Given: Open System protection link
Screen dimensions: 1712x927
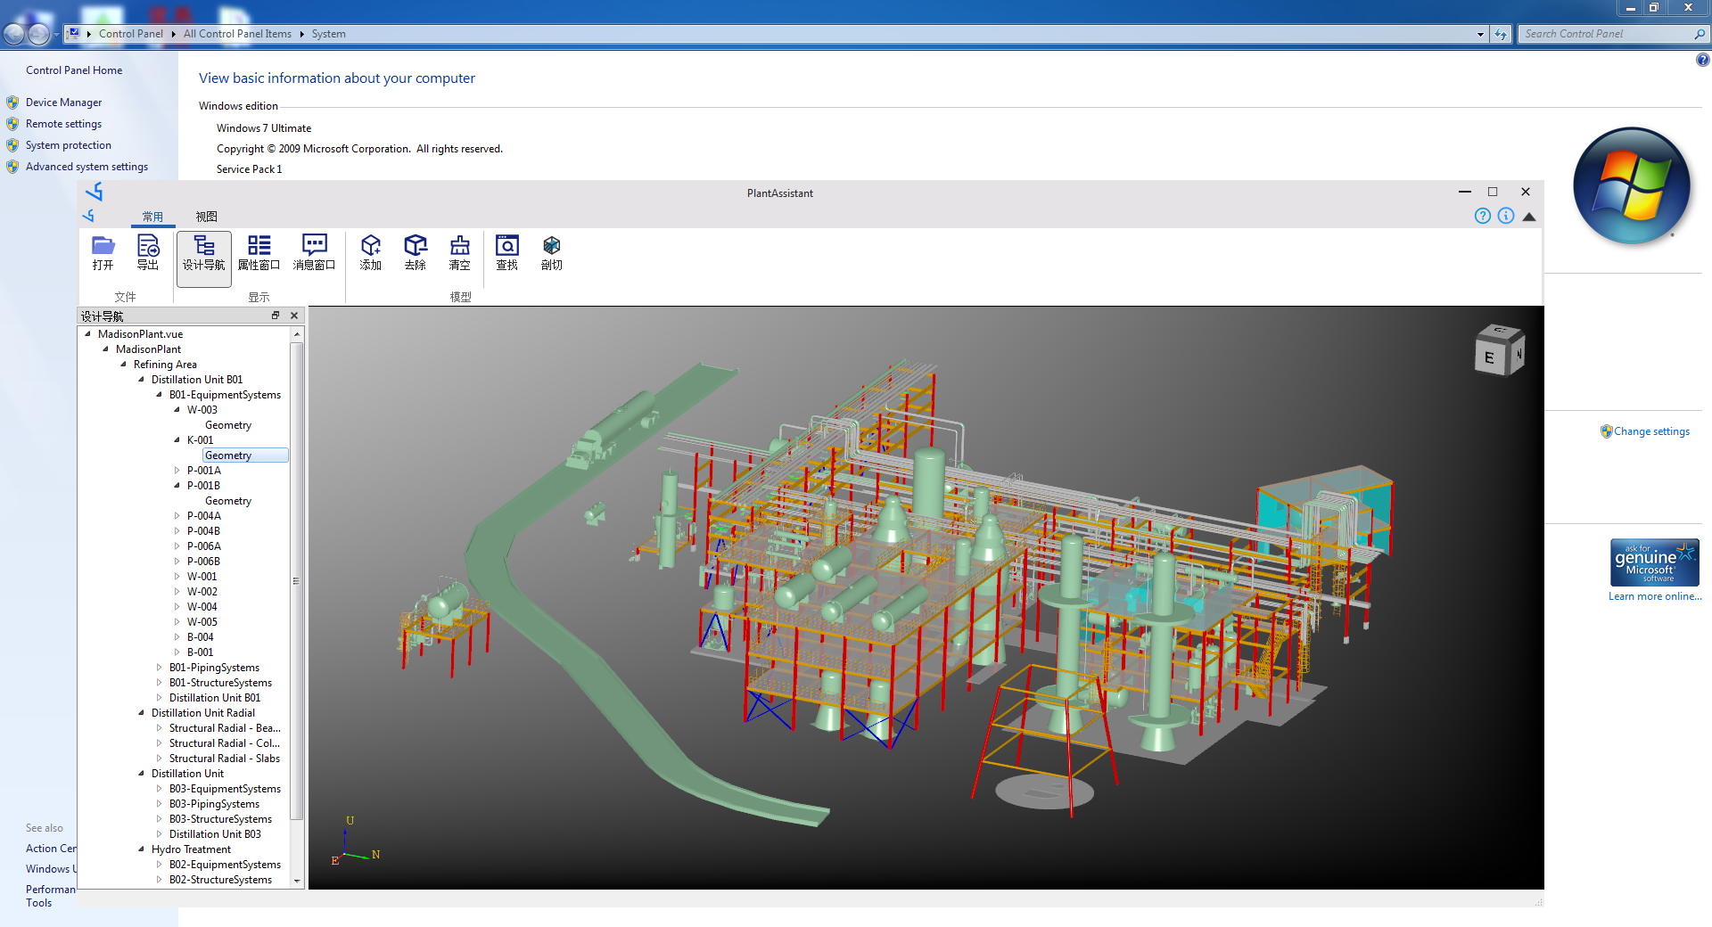Looking at the screenshot, I should click(69, 145).
